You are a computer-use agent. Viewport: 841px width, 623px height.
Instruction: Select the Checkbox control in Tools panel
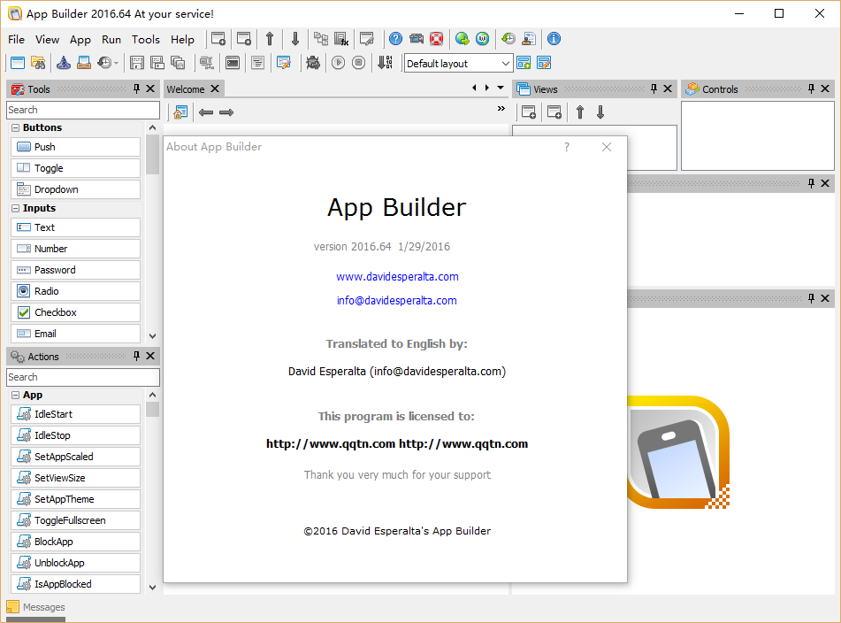tap(75, 312)
